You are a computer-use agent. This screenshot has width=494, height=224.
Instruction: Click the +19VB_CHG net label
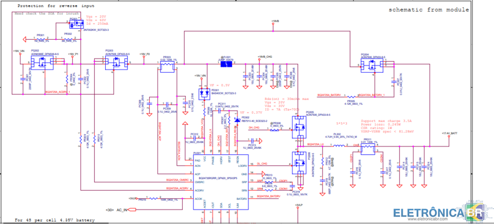click(265, 57)
